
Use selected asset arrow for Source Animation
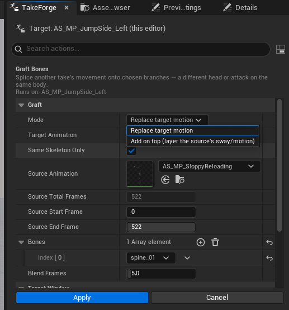pyautogui.click(x=165, y=180)
